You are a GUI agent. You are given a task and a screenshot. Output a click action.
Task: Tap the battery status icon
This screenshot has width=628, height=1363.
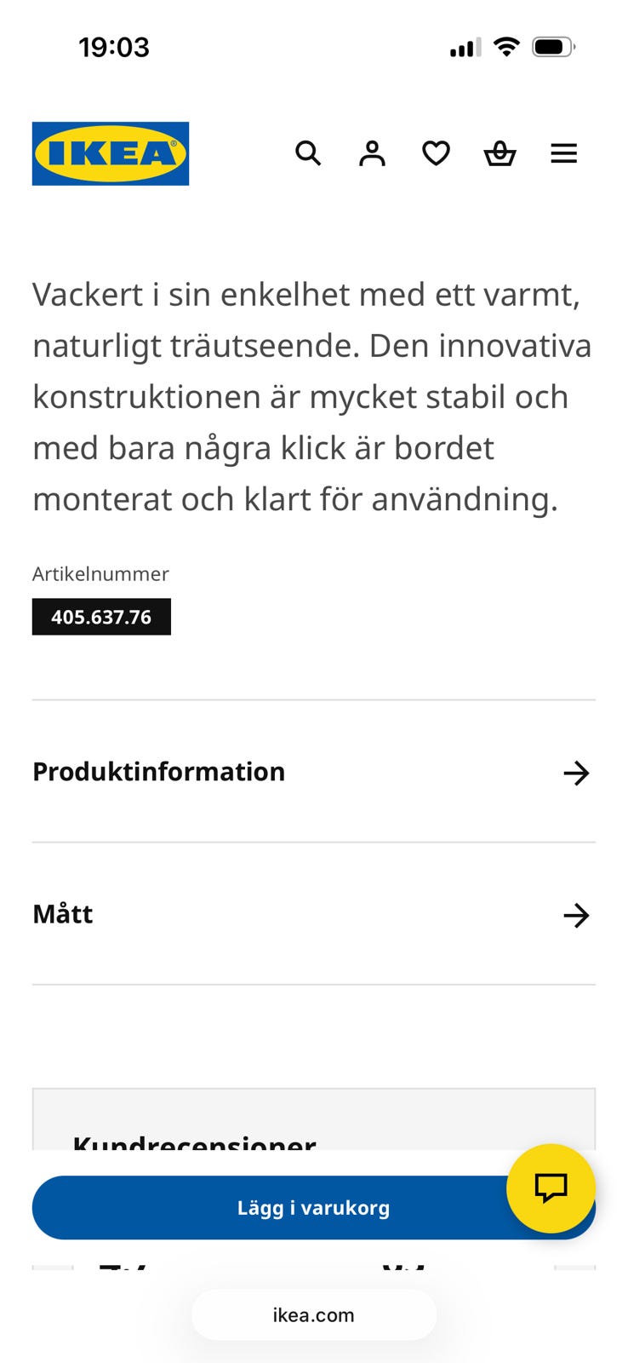553,47
